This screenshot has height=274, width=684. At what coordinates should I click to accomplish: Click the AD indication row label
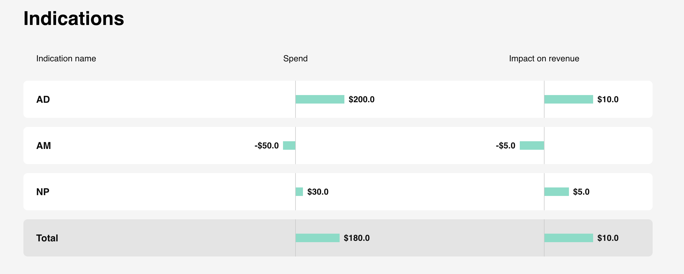pyautogui.click(x=43, y=99)
